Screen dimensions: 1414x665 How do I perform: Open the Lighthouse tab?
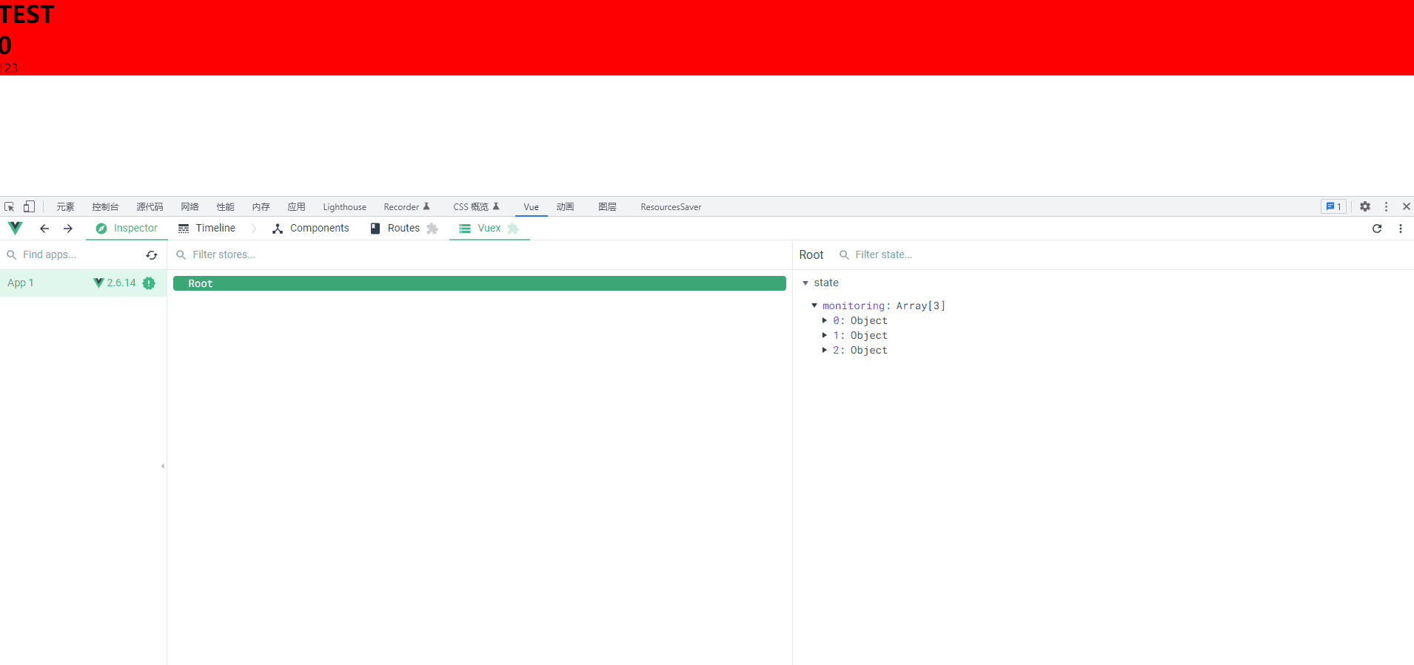[x=344, y=207]
